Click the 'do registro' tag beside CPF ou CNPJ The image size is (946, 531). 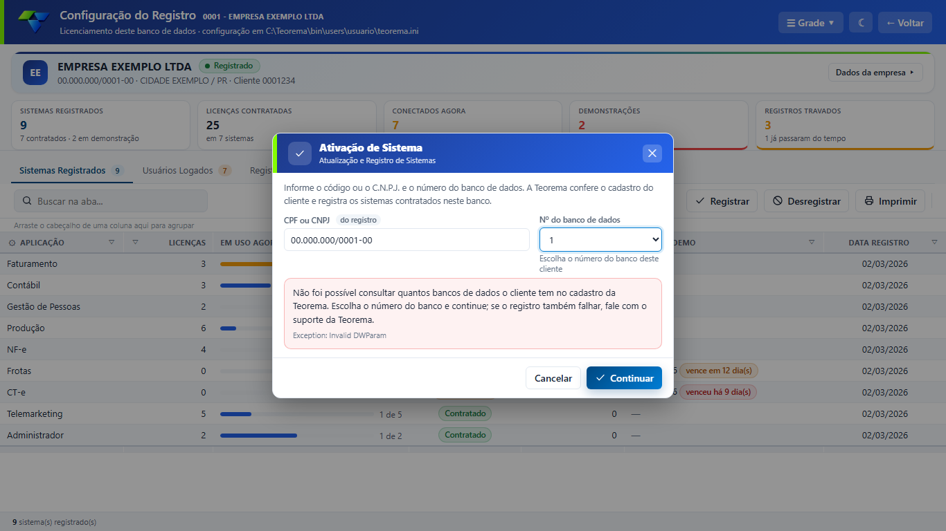tap(358, 220)
